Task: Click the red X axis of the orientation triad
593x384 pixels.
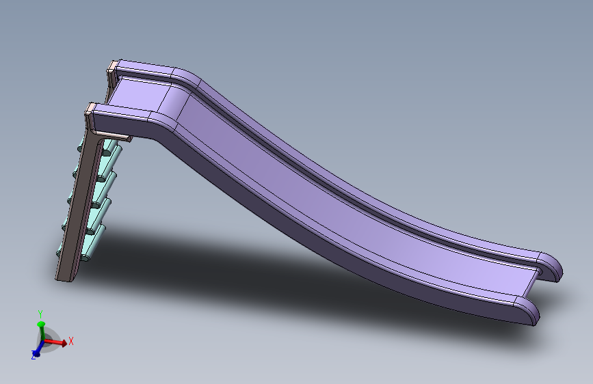Action: 55,342
